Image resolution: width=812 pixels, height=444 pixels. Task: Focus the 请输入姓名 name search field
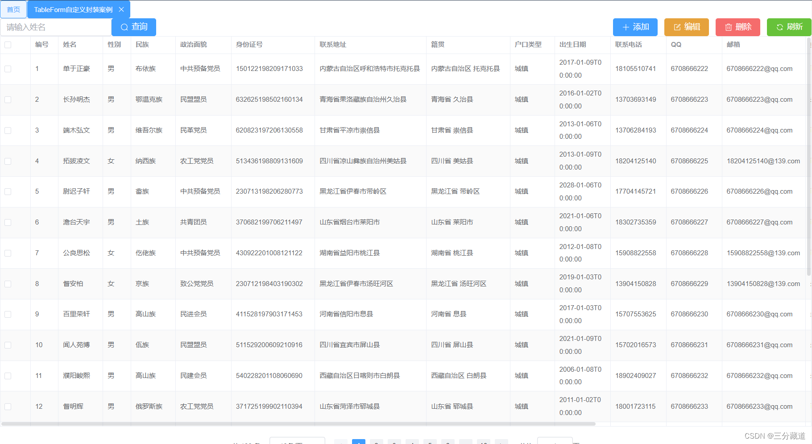(x=56, y=27)
